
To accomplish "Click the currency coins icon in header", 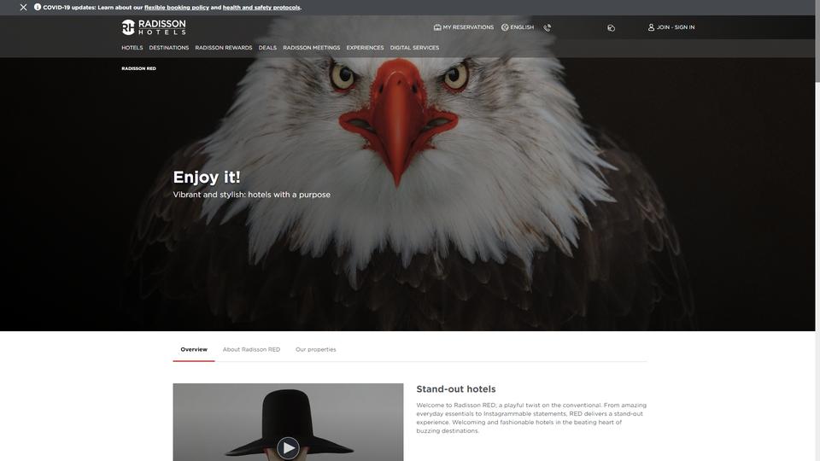I will [611, 27].
